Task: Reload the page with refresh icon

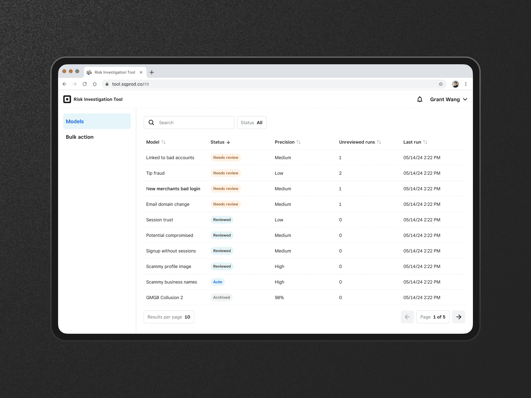Action: 85,84
